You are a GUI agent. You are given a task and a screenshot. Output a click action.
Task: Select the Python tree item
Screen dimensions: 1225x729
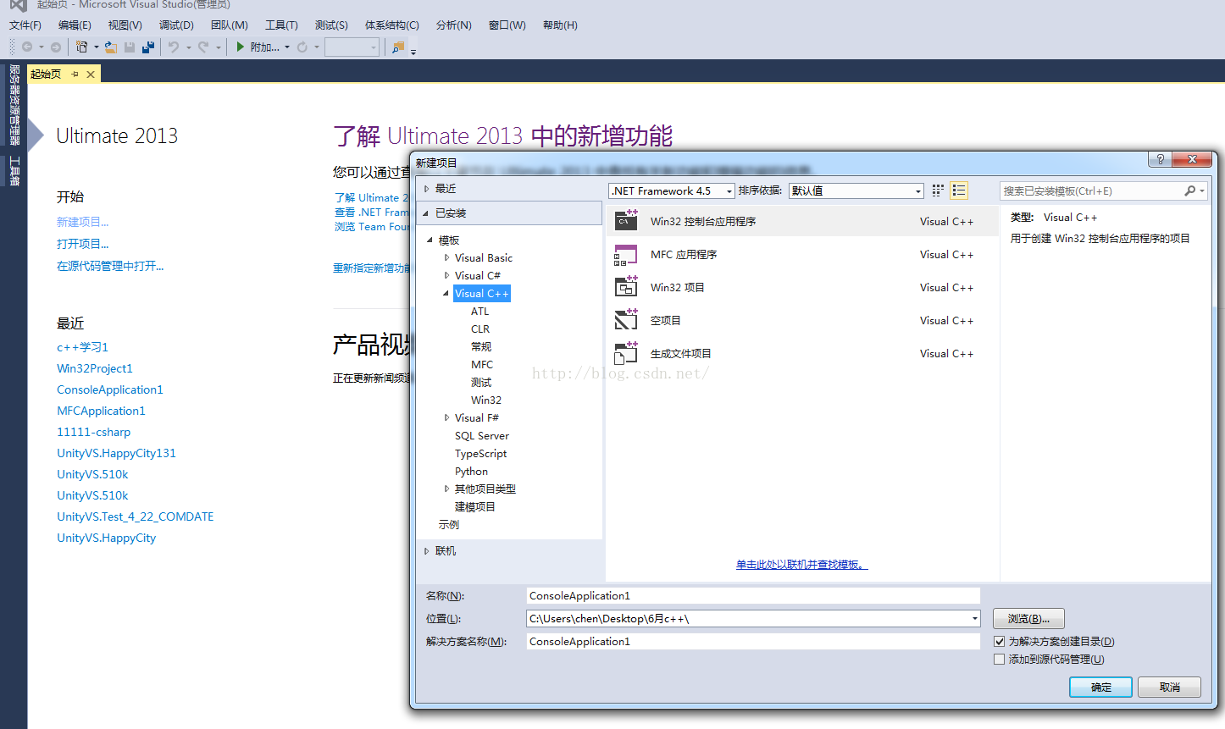pos(471,471)
